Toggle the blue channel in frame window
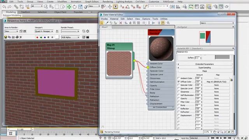 click(45, 37)
